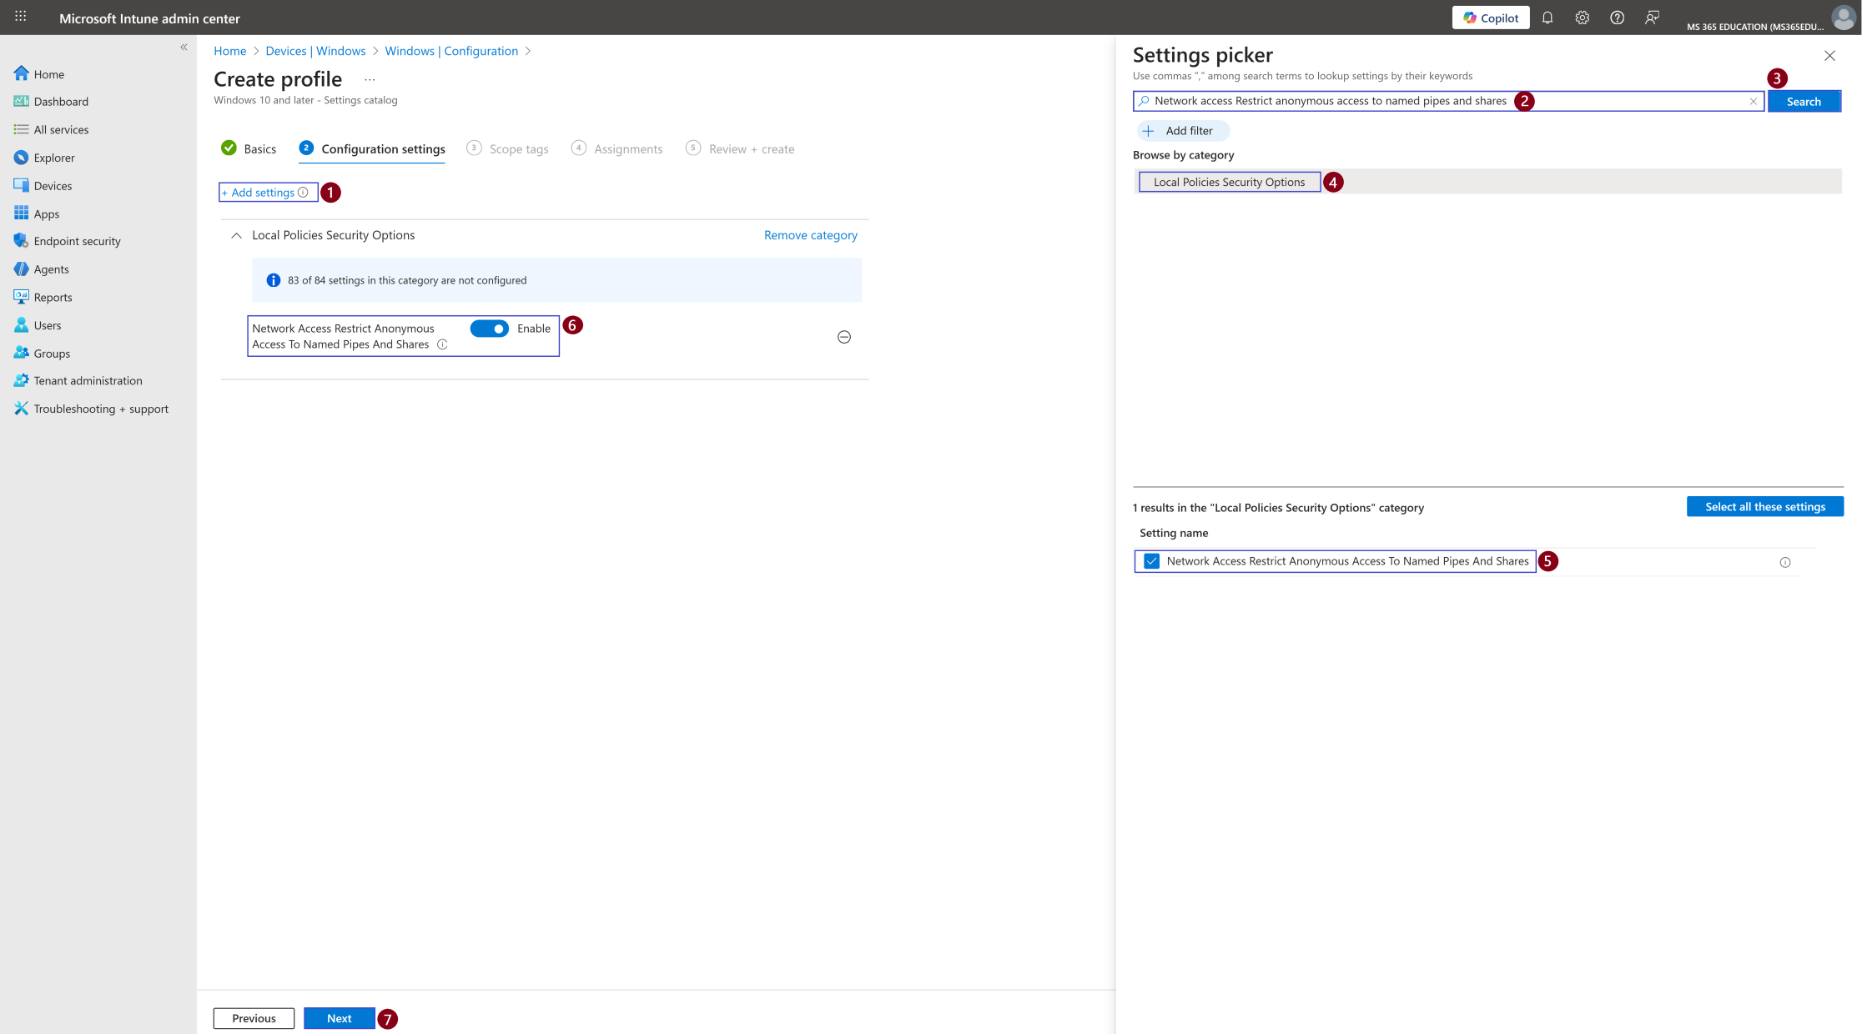The height and width of the screenshot is (1034, 1862).
Task: Clear the search box text
Action: 1754,101
